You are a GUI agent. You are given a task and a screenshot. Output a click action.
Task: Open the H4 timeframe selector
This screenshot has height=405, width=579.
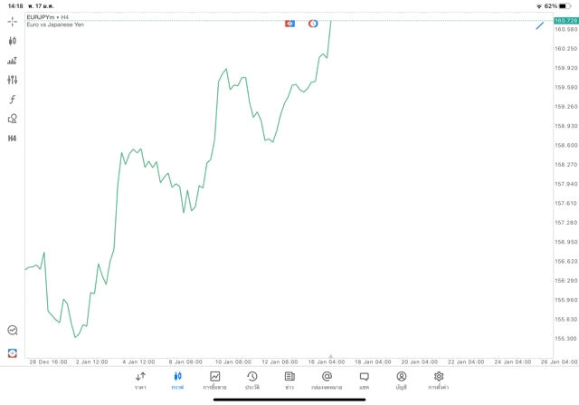coord(13,139)
